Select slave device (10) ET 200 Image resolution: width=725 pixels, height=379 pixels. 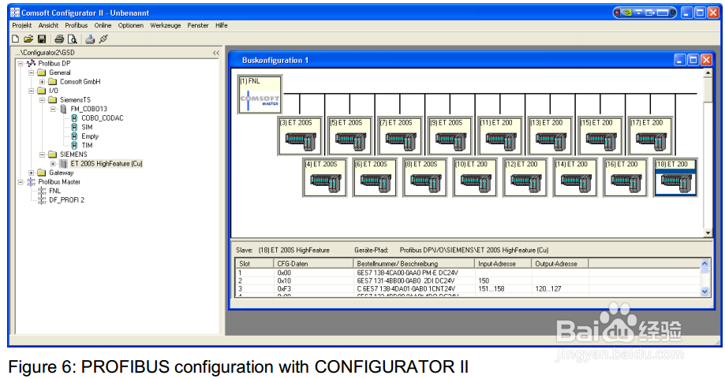[x=476, y=178]
